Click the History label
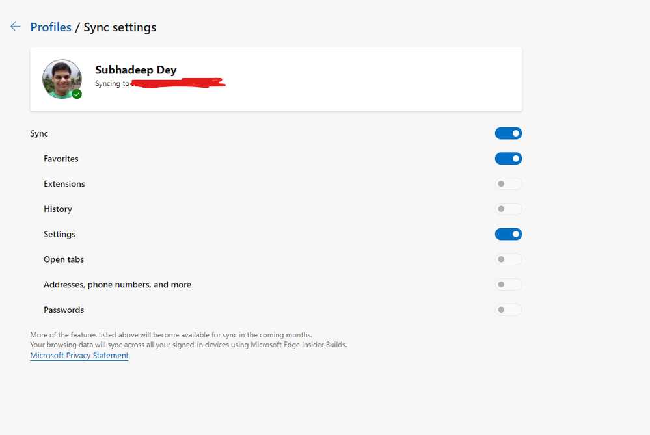This screenshot has width=650, height=435. (x=58, y=209)
